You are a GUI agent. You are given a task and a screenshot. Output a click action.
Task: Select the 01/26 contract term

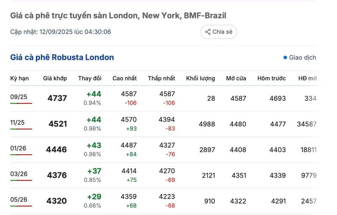click(19, 148)
